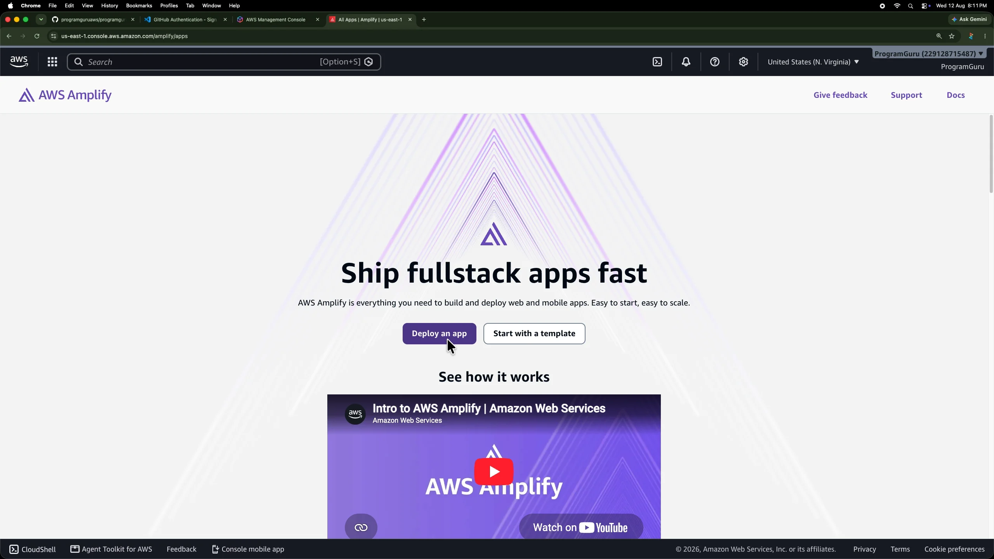Open the console settings gear
This screenshot has width=994, height=559.
[x=744, y=62]
